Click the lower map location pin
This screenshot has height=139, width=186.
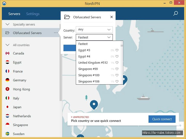pyautogui.click(x=94, y=105)
